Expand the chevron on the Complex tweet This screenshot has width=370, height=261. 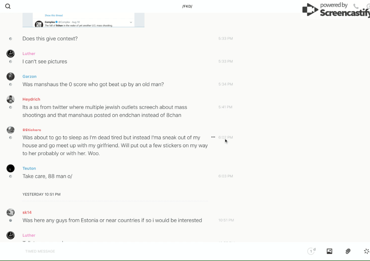pyautogui.click(x=131, y=22)
